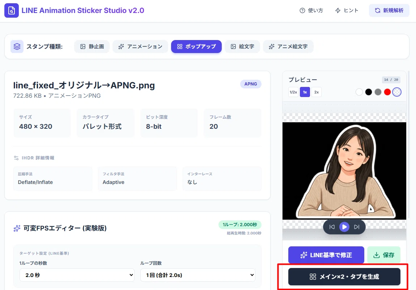Select the ポップアップ sticker type

(196, 47)
